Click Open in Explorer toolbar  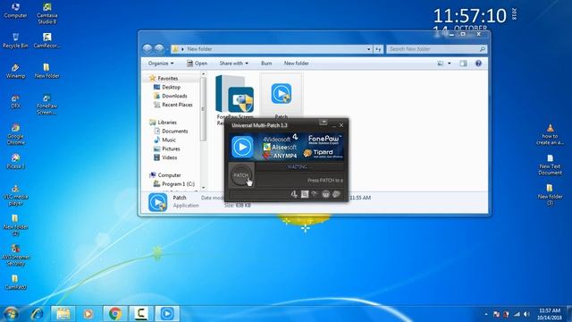[197, 64]
